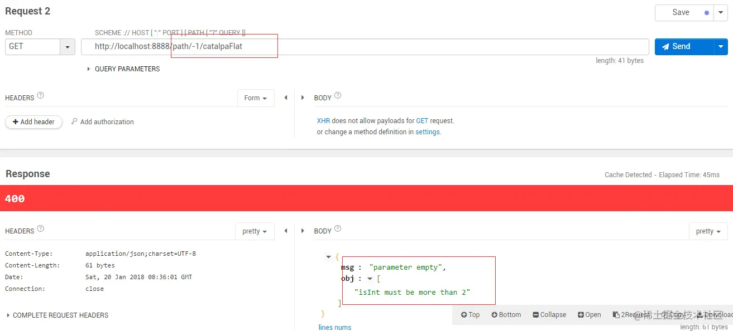Open the Save options dropdown arrow
Viewport: 733px width, 331px height.
click(721, 12)
